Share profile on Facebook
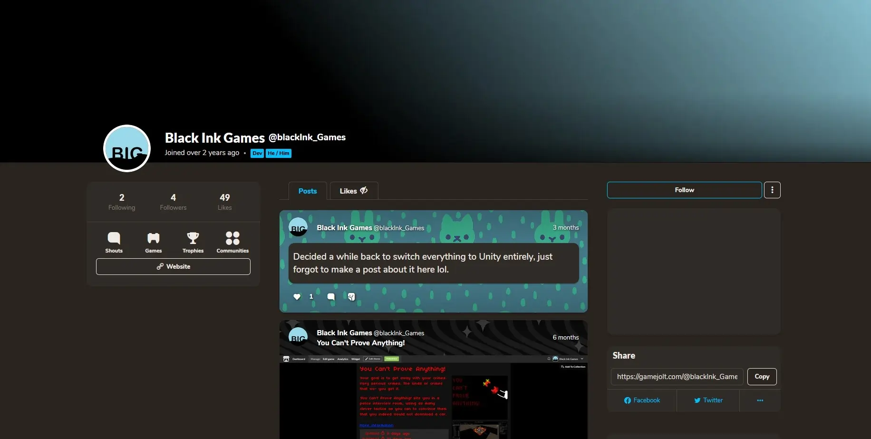 point(642,400)
